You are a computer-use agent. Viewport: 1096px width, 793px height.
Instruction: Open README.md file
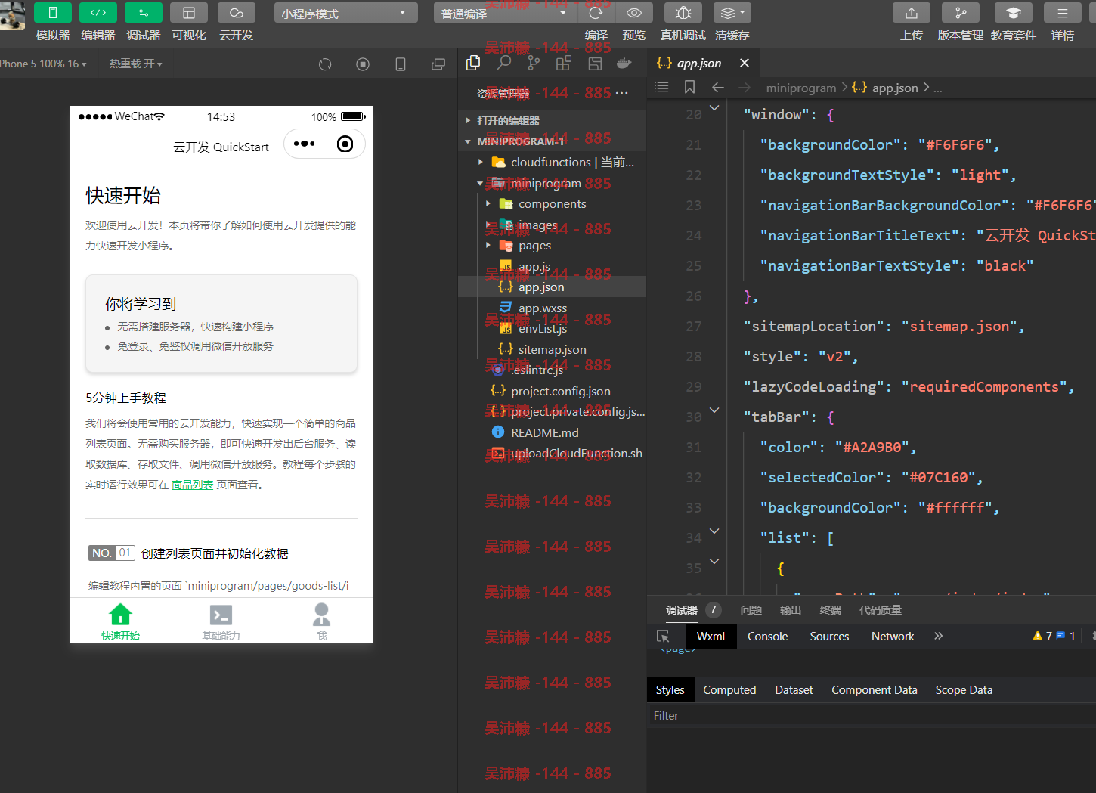click(552, 432)
